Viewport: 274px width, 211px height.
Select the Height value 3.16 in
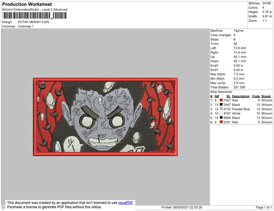267,12
